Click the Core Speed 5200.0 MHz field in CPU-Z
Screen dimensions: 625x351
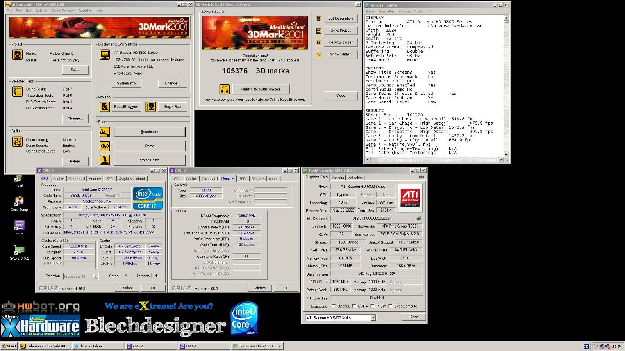(x=78, y=246)
